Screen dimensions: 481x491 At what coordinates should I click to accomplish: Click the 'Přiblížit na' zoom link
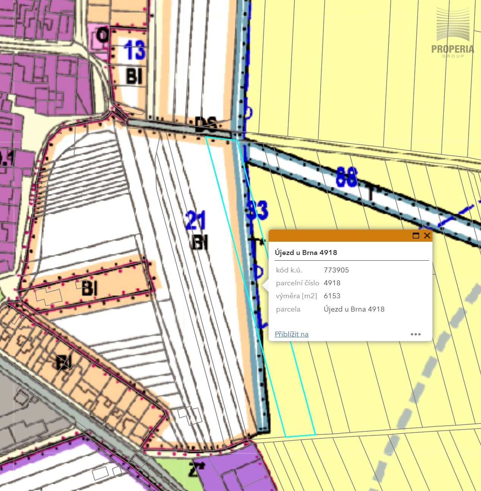291,334
